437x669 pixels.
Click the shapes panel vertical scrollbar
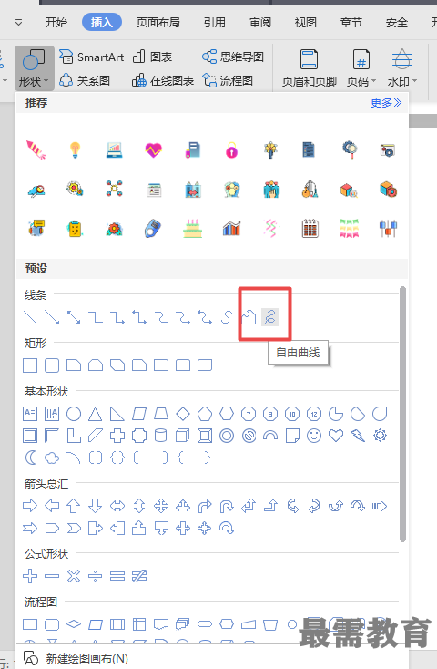[x=403, y=414]
